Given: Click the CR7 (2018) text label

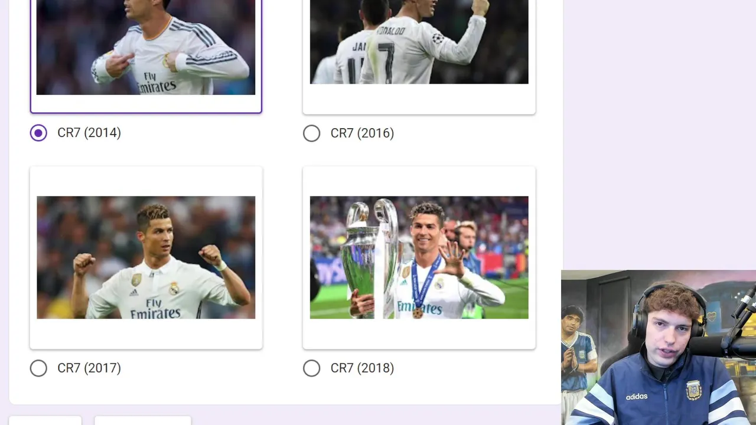Looking at the screenshot, I should 362,368.
